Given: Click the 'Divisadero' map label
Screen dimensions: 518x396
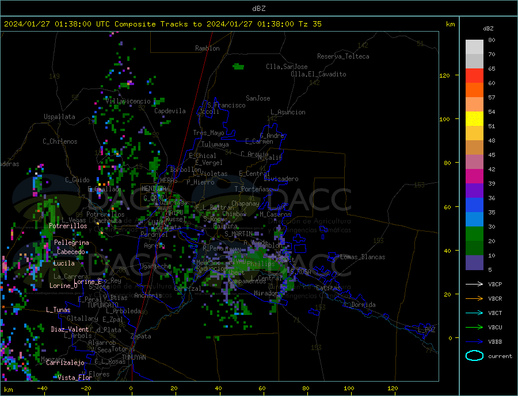Looking at the screenshot, I should [281, 179].
